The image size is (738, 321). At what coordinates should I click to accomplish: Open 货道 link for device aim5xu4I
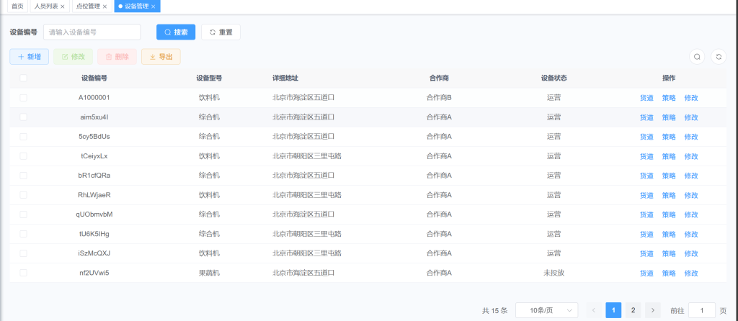pos(646,117)
